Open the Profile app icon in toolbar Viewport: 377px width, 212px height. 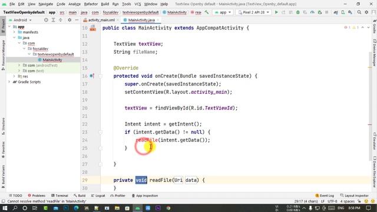pyautogui.click(x=312, y=12)
